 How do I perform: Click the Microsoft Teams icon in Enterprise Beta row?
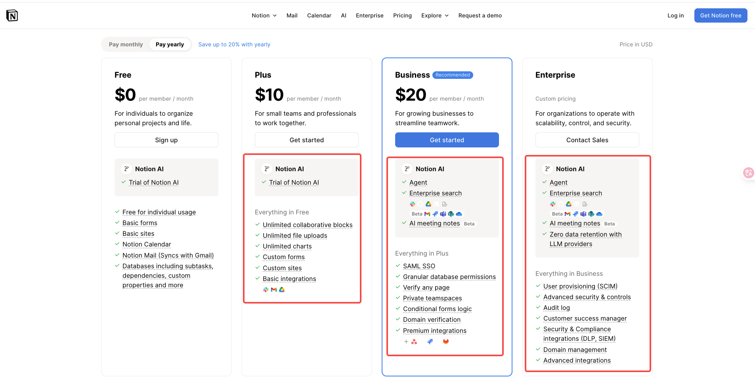click(583, 214)
